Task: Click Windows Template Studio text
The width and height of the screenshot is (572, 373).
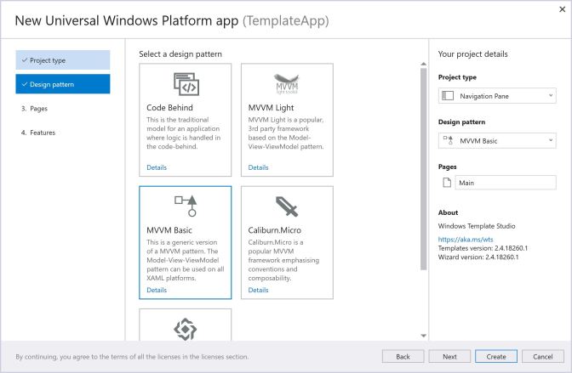Action: pyautogui.click(x=477, y=226)
